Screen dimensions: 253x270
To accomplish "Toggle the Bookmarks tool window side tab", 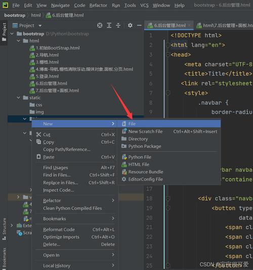I will pyautogui.click(x=4, y=257).
